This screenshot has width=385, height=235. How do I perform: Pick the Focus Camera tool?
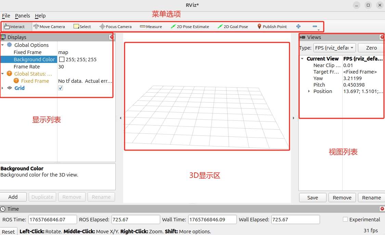click(115, 27)
